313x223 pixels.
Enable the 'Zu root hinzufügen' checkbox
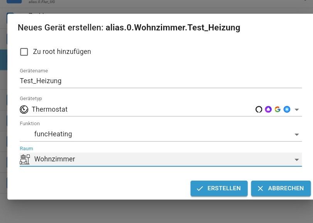click(x=24, y=52)
